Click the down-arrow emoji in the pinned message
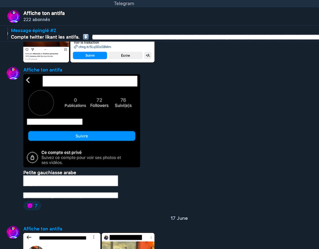 [86, 37]
